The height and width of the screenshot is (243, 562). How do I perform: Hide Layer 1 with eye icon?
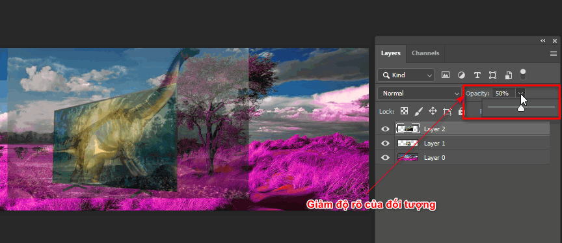[385, 143]
